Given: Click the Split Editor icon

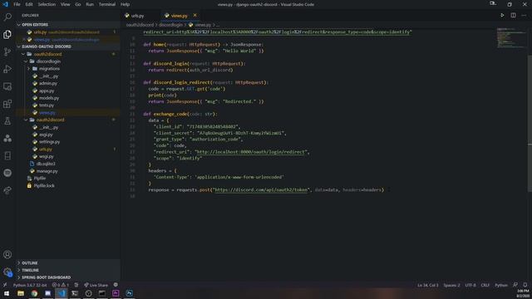Looking at the screenshot, I should 514,15.
